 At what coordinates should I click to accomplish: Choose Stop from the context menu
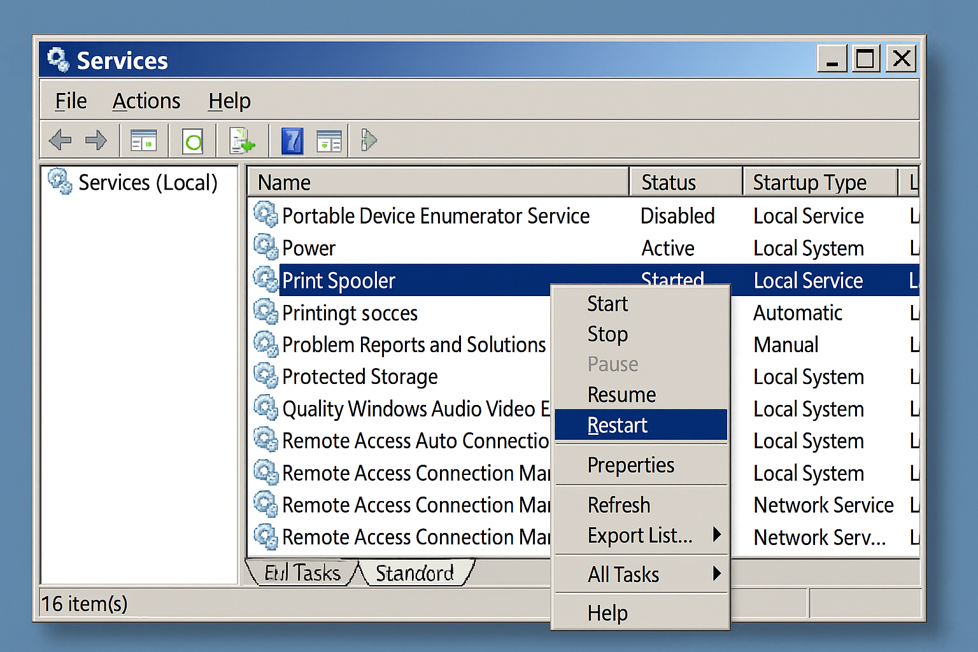tap(607, 334)
